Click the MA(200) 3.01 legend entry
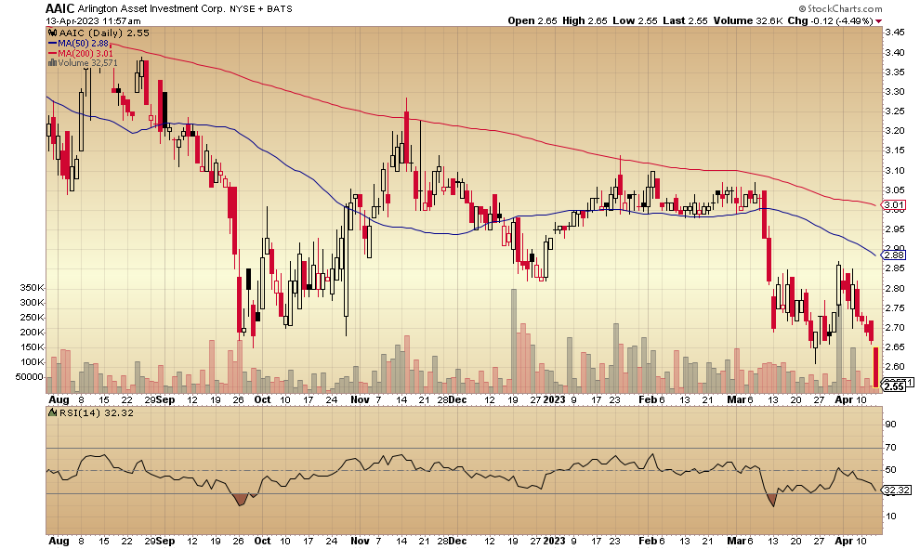920x549 pixels. (85, 53)
